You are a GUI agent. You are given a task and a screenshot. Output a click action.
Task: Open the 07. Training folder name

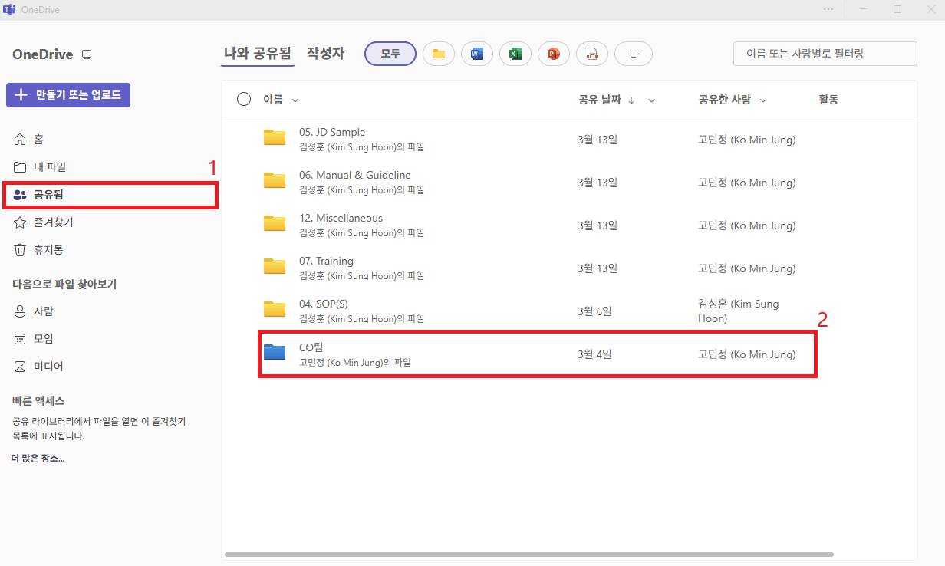326,261
